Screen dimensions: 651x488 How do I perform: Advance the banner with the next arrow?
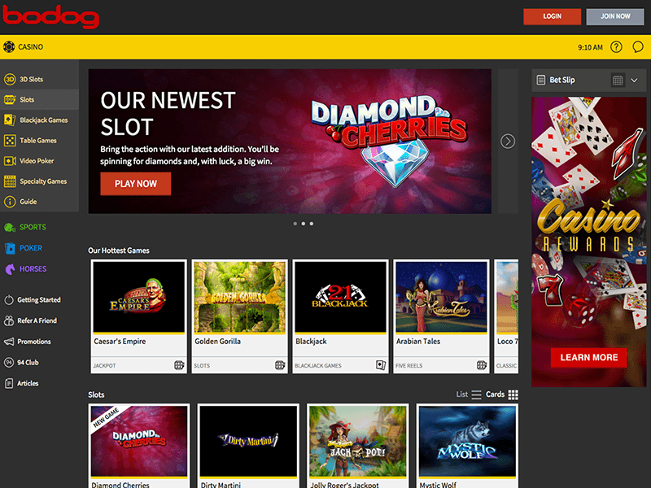pyautogui.click(x=507, y=141)
